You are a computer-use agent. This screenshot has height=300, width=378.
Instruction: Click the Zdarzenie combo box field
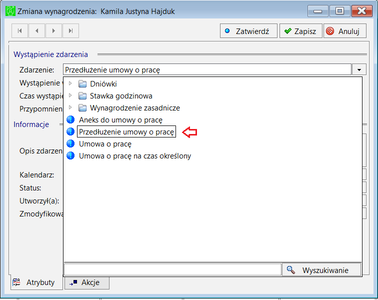[207, 70]
